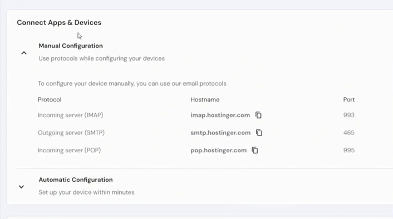Select the IMAP port 993 value
393x219 pixels.
pos(349,115)
